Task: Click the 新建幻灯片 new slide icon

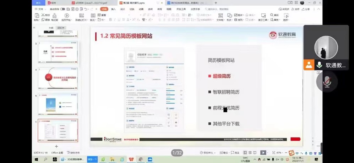Action: (81, 16)
